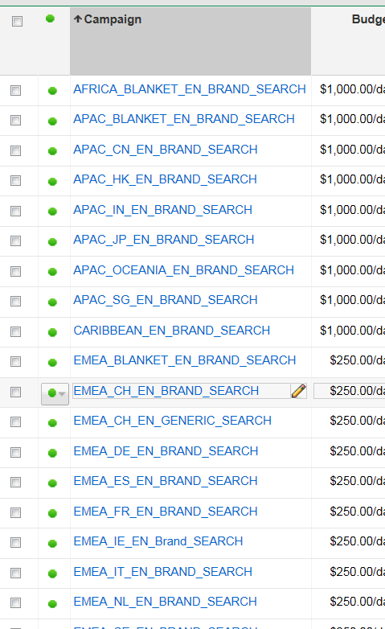Open the EMEA_DE_EN_BRAND_SEARCH campaign
The height and width of the screenshot is (629, 385).
(166, 451)
